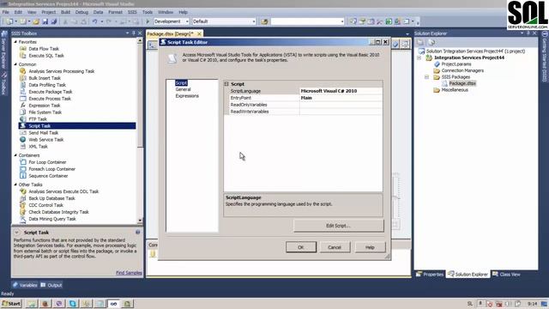The width and height of the screenshot is (549, 309).
Task: Open the Variables tab at the bottom
Action: (x=25, y=285)
